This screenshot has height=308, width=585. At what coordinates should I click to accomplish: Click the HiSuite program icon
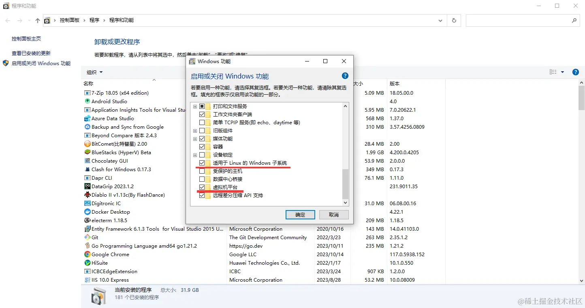point(87,263)
